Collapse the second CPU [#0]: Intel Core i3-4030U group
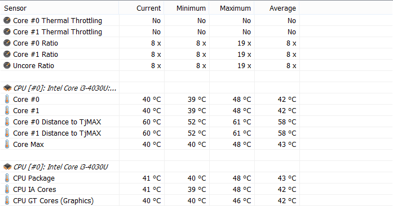Image resolution: width=393 pixels, height=206 pixels. (60, 167)
